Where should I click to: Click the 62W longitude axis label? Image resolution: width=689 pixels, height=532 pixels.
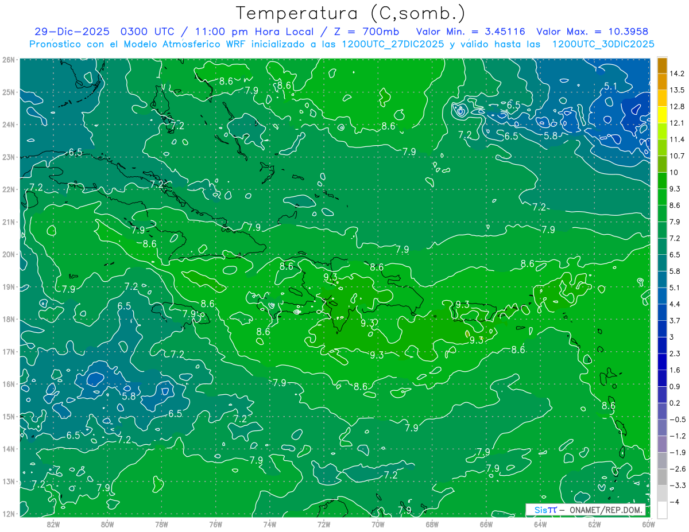[x=594, y=523]
